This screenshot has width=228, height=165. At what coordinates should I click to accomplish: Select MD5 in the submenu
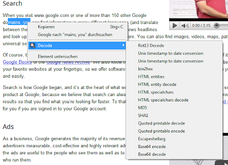pos(174,108)
